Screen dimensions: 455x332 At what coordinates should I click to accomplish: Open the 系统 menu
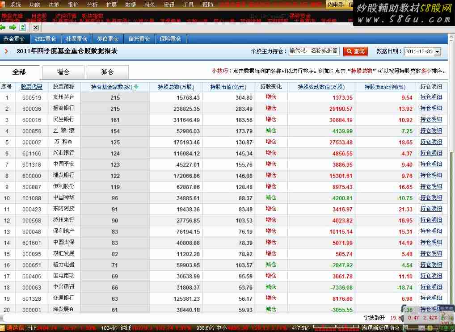tap(15, 4)
